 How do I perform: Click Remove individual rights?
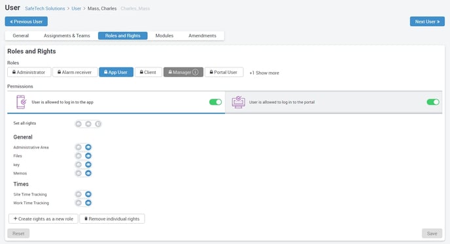tap(112, 218)
